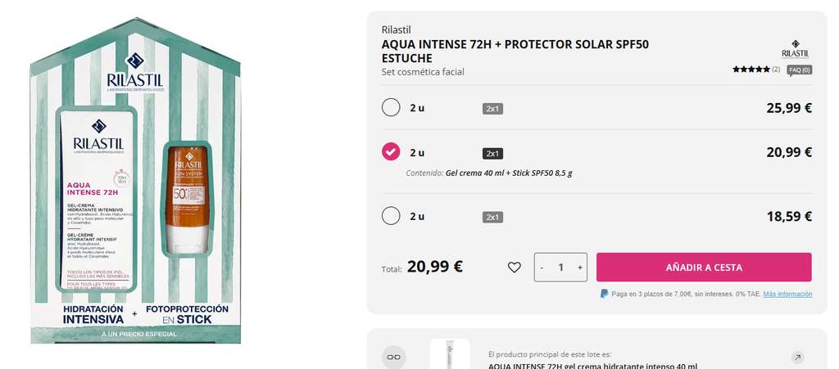Click the Rilastil brand name link
This screenshot has width=839, height=369.
tap(397, 30)
